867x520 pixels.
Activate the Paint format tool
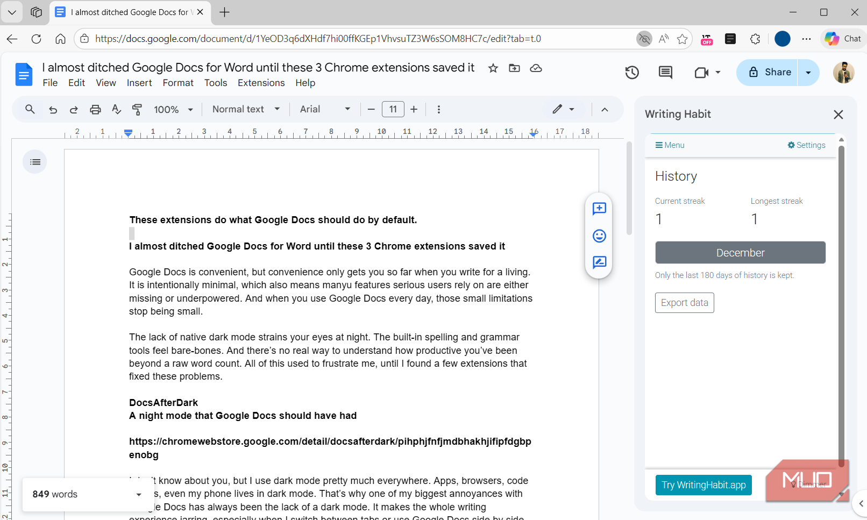click(x=137, y=110)
